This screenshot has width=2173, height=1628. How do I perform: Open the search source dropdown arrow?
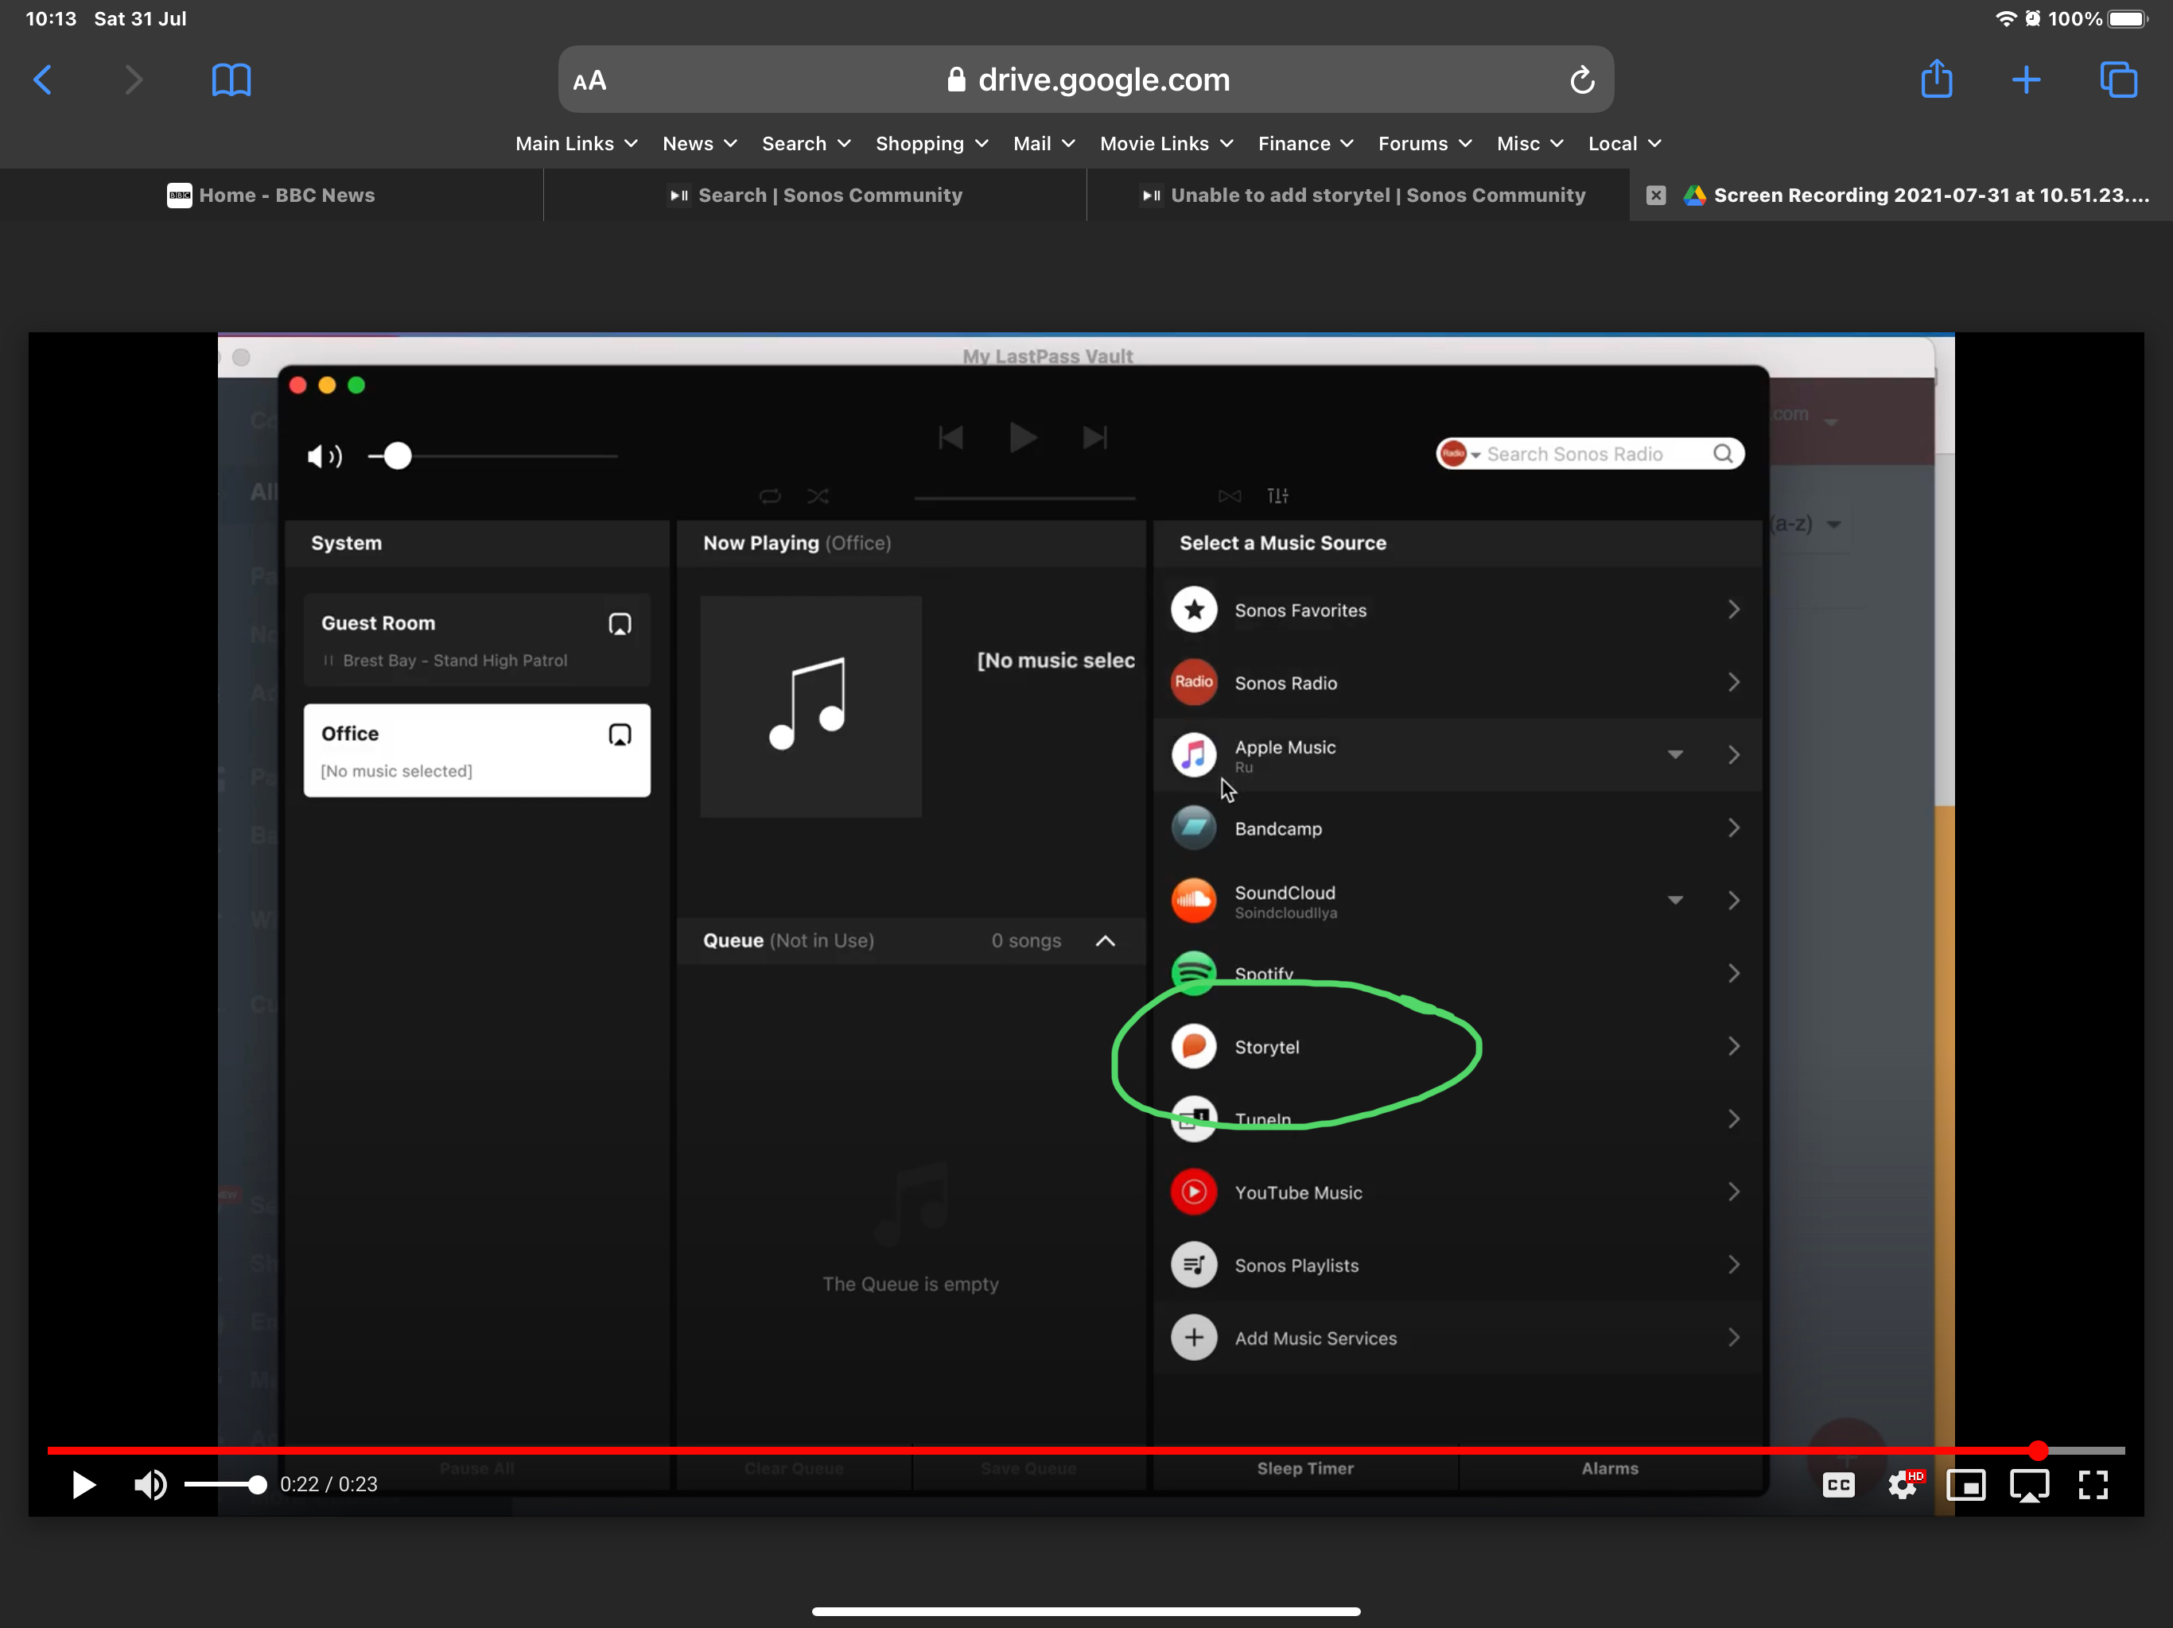coord(1475,455)
